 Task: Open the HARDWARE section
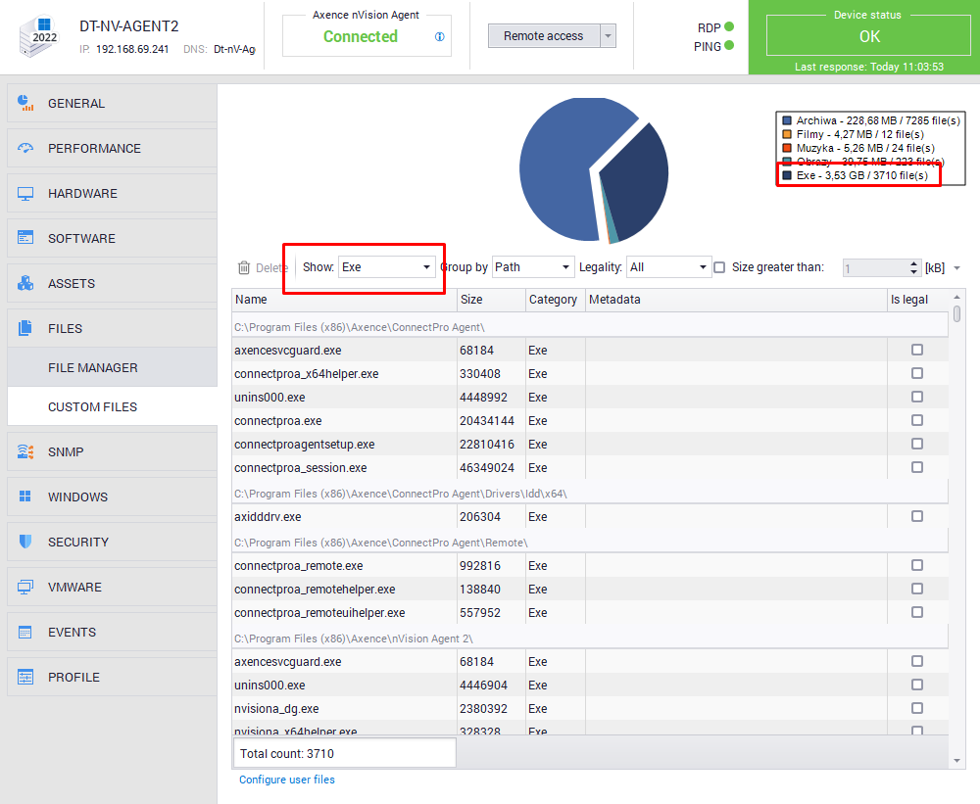tap(112, 194)
